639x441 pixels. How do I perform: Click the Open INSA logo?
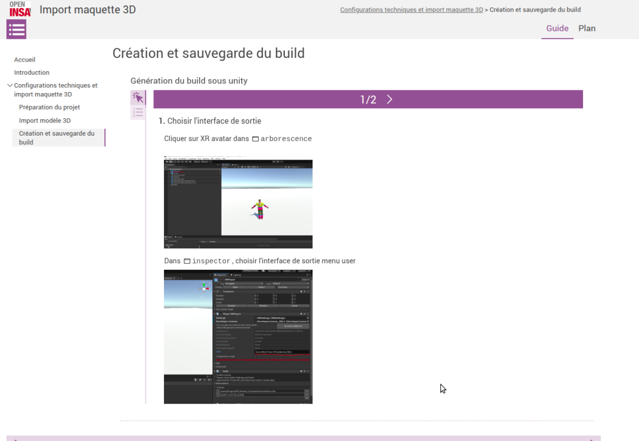click(x=20, y=9)
